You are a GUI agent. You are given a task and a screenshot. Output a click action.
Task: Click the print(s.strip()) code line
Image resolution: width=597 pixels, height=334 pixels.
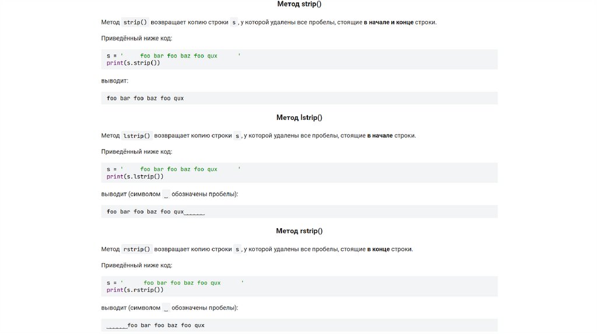coord(133,63)
